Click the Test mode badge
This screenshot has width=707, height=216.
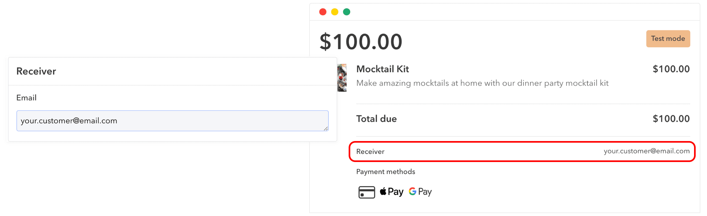(668, 38)
